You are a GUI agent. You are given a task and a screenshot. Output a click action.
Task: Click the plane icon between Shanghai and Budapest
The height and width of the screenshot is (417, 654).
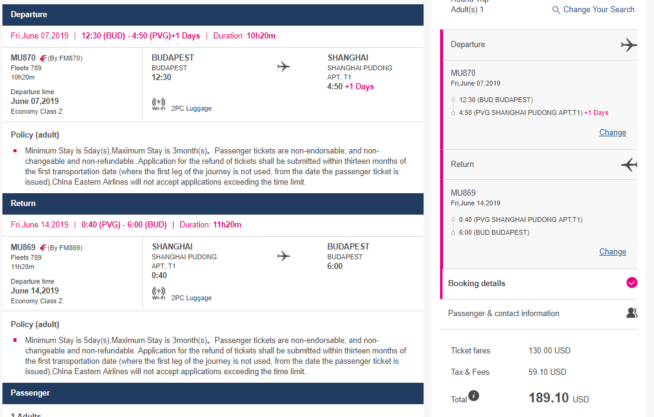pyautogui.click(x=283, y=256)
